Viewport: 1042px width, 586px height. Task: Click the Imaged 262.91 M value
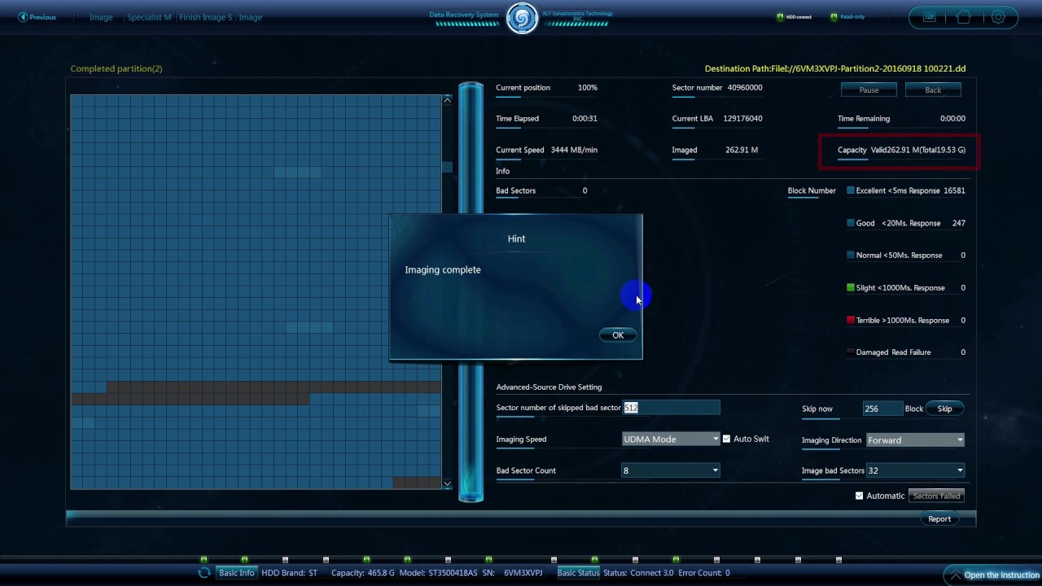click(x=742, y=150)
